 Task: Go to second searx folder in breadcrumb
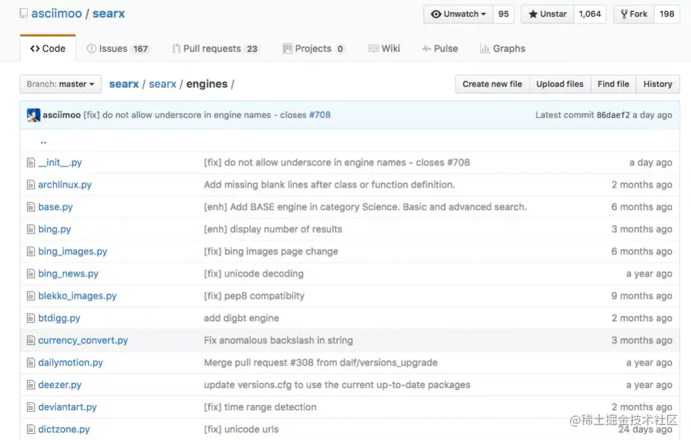[x=162, y=84]
